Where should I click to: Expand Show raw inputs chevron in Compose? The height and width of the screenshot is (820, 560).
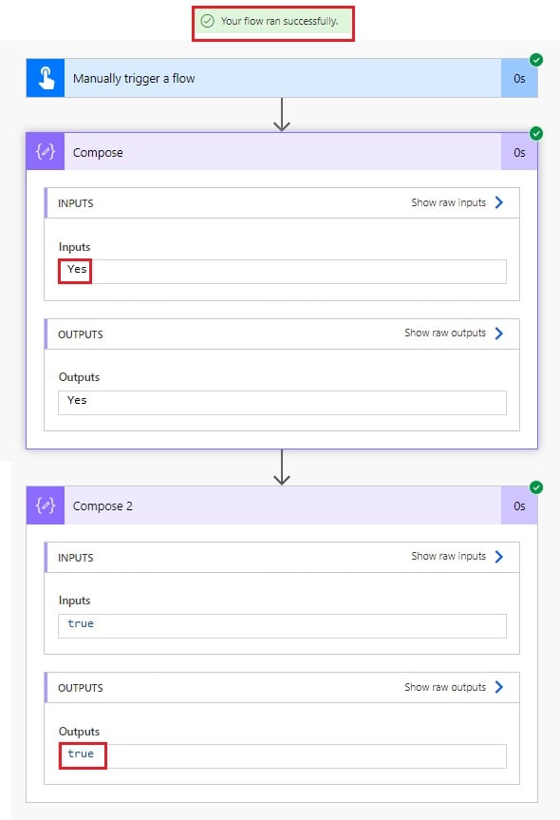click(499, 202)
